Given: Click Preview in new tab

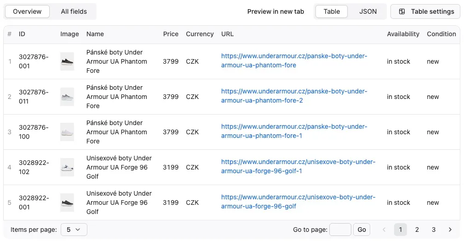Looking at the screenshot, I should tap(275, 11).
